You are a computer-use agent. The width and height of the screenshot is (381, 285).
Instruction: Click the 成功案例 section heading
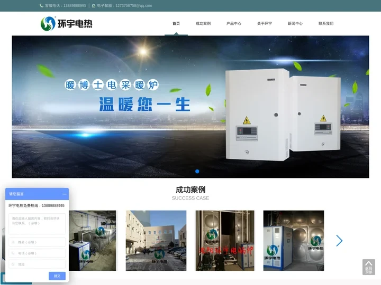(x=190, y=189)
